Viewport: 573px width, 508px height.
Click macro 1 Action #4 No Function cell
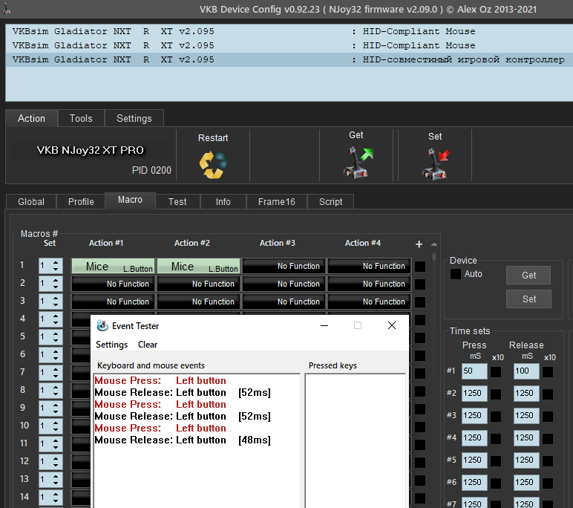370,266
